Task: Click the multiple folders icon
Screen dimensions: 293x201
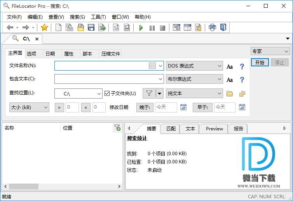Action: 242,94
